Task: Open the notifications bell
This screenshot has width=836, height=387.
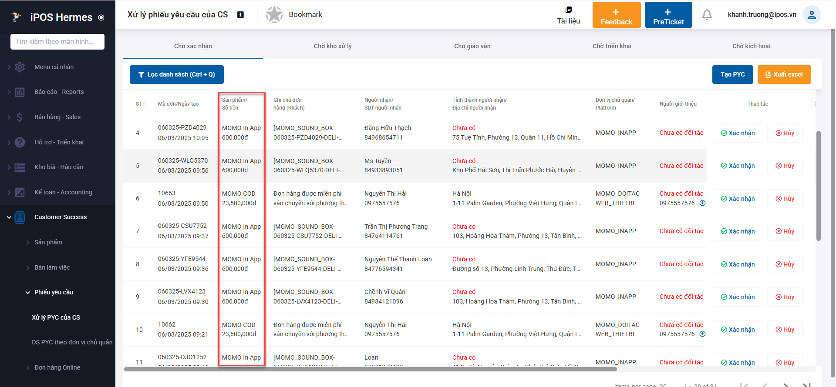Action: [707, 15]
